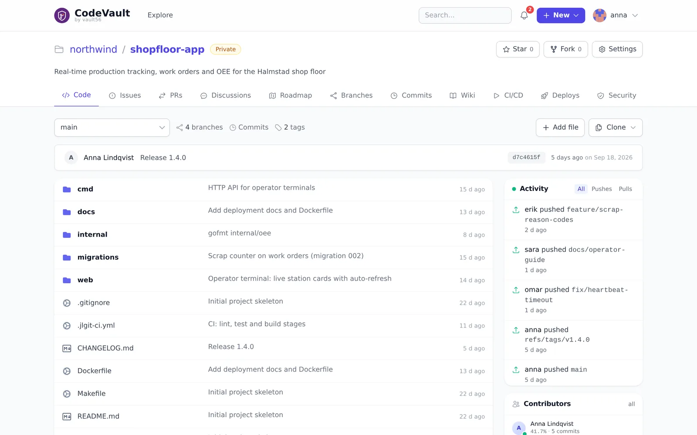Switch to the Issues tab

tap(125, 95)
